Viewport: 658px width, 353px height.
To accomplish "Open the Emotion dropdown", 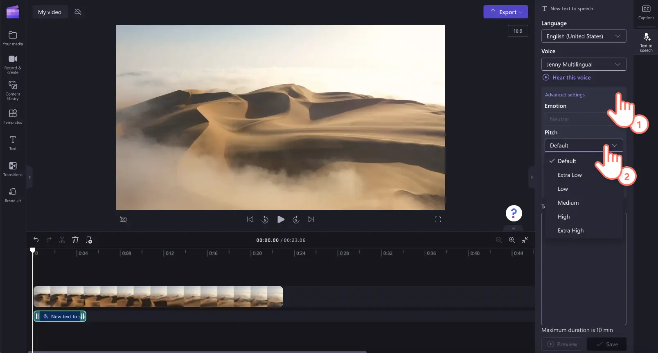I will pyautogui.click(x=584, y=119).
